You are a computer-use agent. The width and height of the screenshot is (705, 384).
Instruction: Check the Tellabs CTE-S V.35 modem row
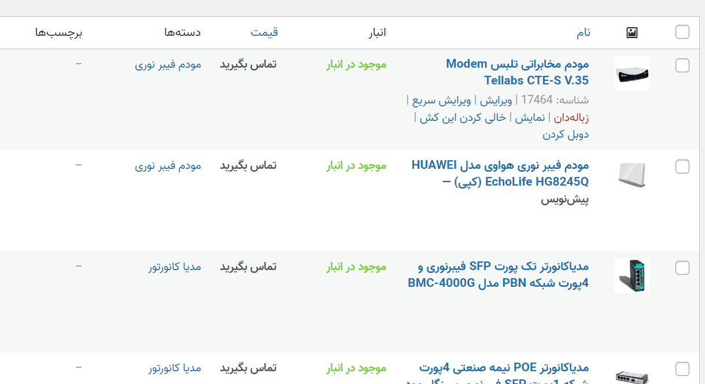click(682, 65)
